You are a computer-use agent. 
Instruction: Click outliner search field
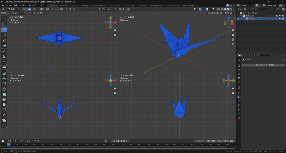coord(259,9)
